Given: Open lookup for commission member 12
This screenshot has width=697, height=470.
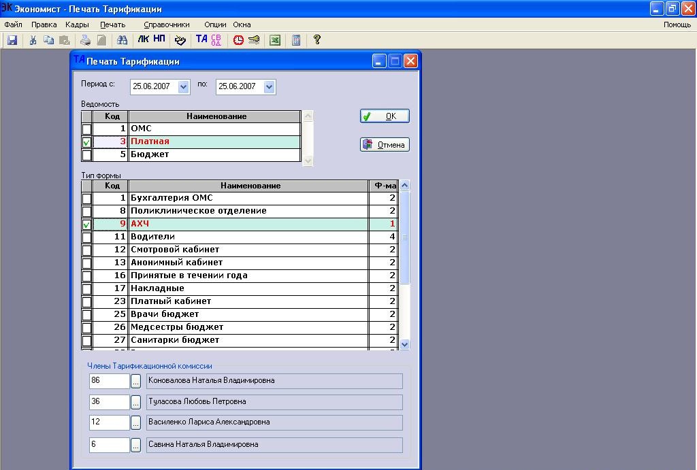Looking at the screenshot, I should click(x=135, y=422).
